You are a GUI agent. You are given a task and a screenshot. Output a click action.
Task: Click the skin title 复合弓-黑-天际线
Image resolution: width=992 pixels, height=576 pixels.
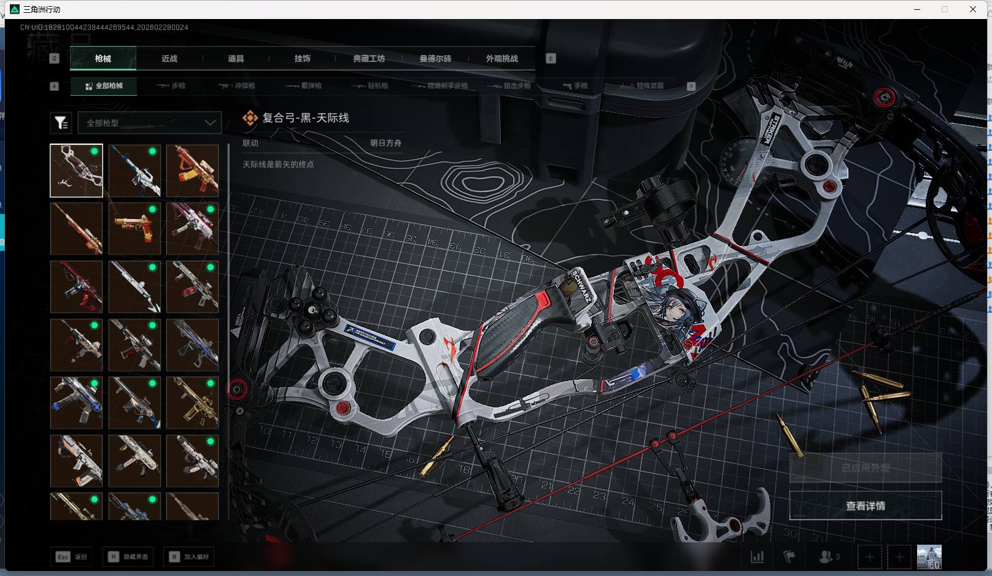[306, 118]
